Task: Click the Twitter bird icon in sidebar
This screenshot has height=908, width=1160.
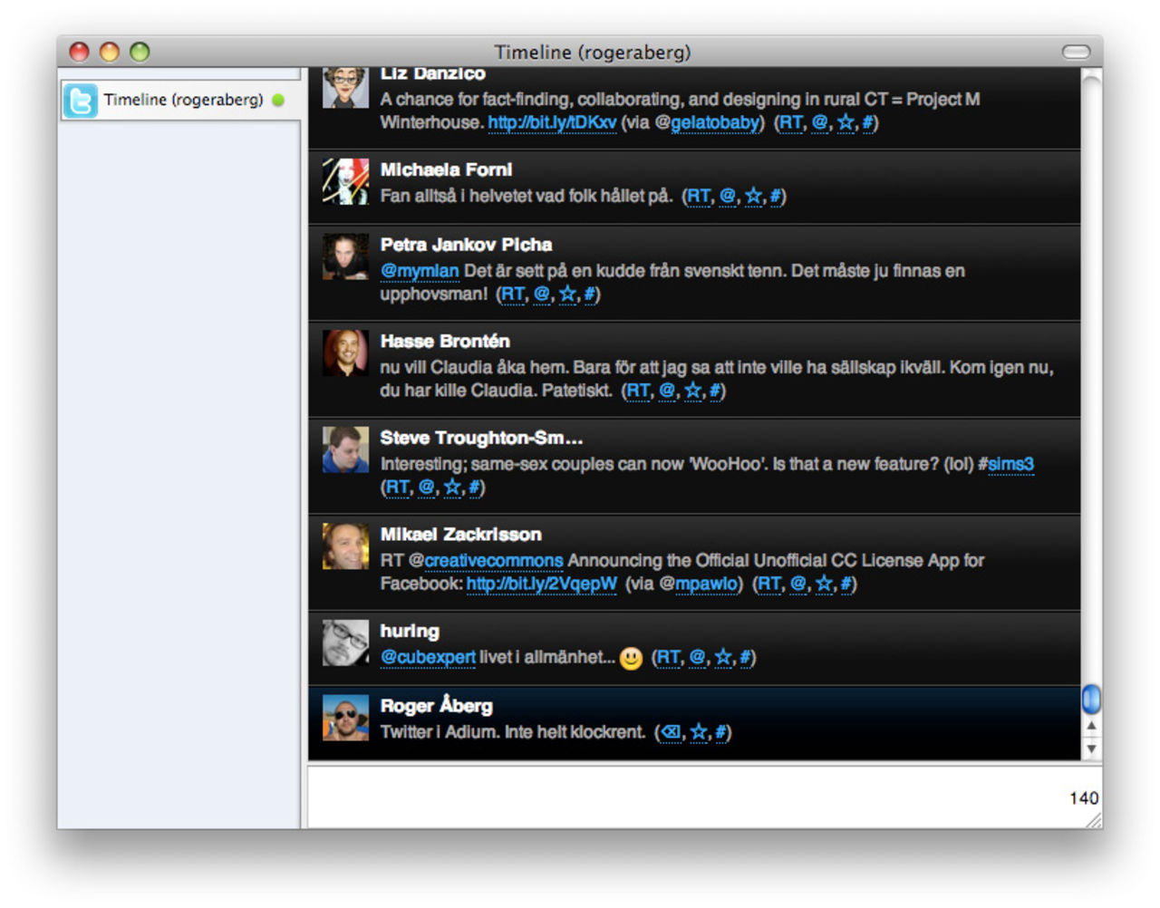Action: point(80,101)
